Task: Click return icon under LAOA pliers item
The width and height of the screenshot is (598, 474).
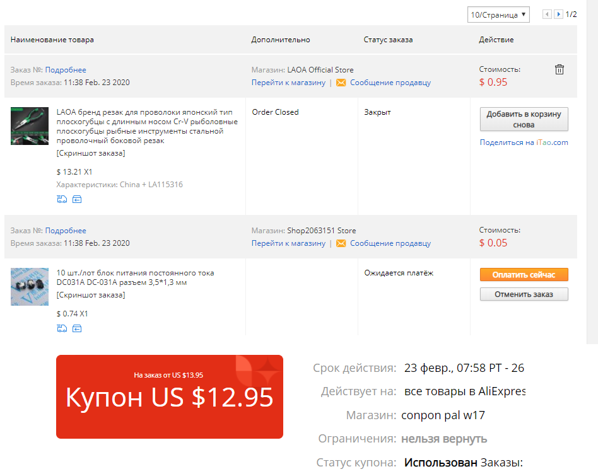Action: point(77,199)
